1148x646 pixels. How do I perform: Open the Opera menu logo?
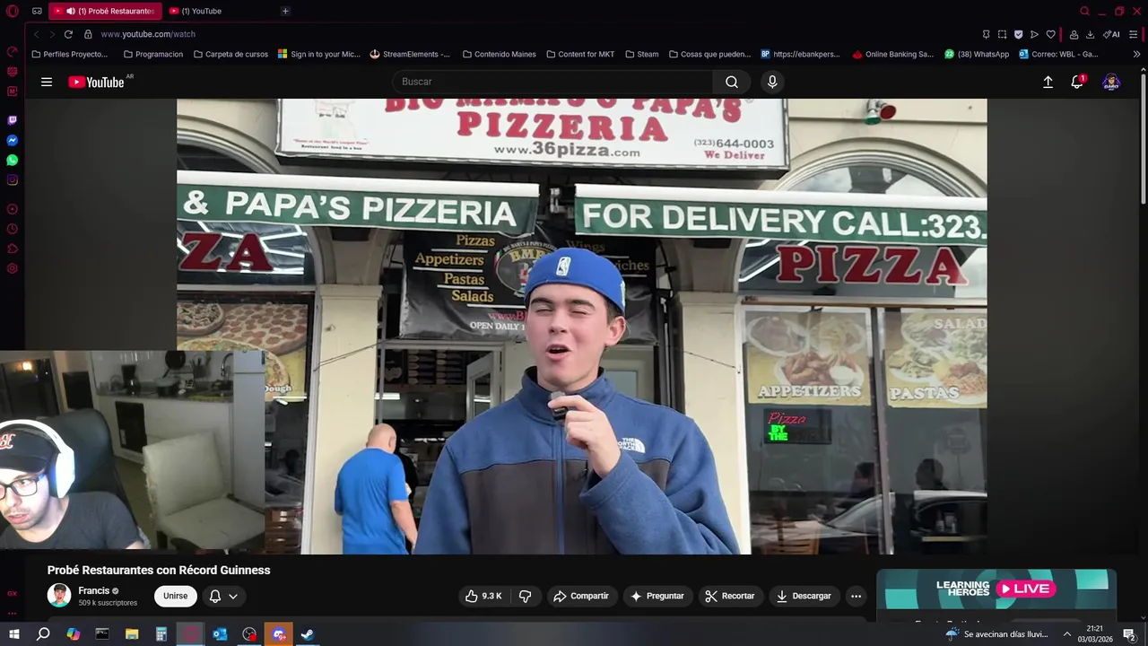tap(13, 11)
